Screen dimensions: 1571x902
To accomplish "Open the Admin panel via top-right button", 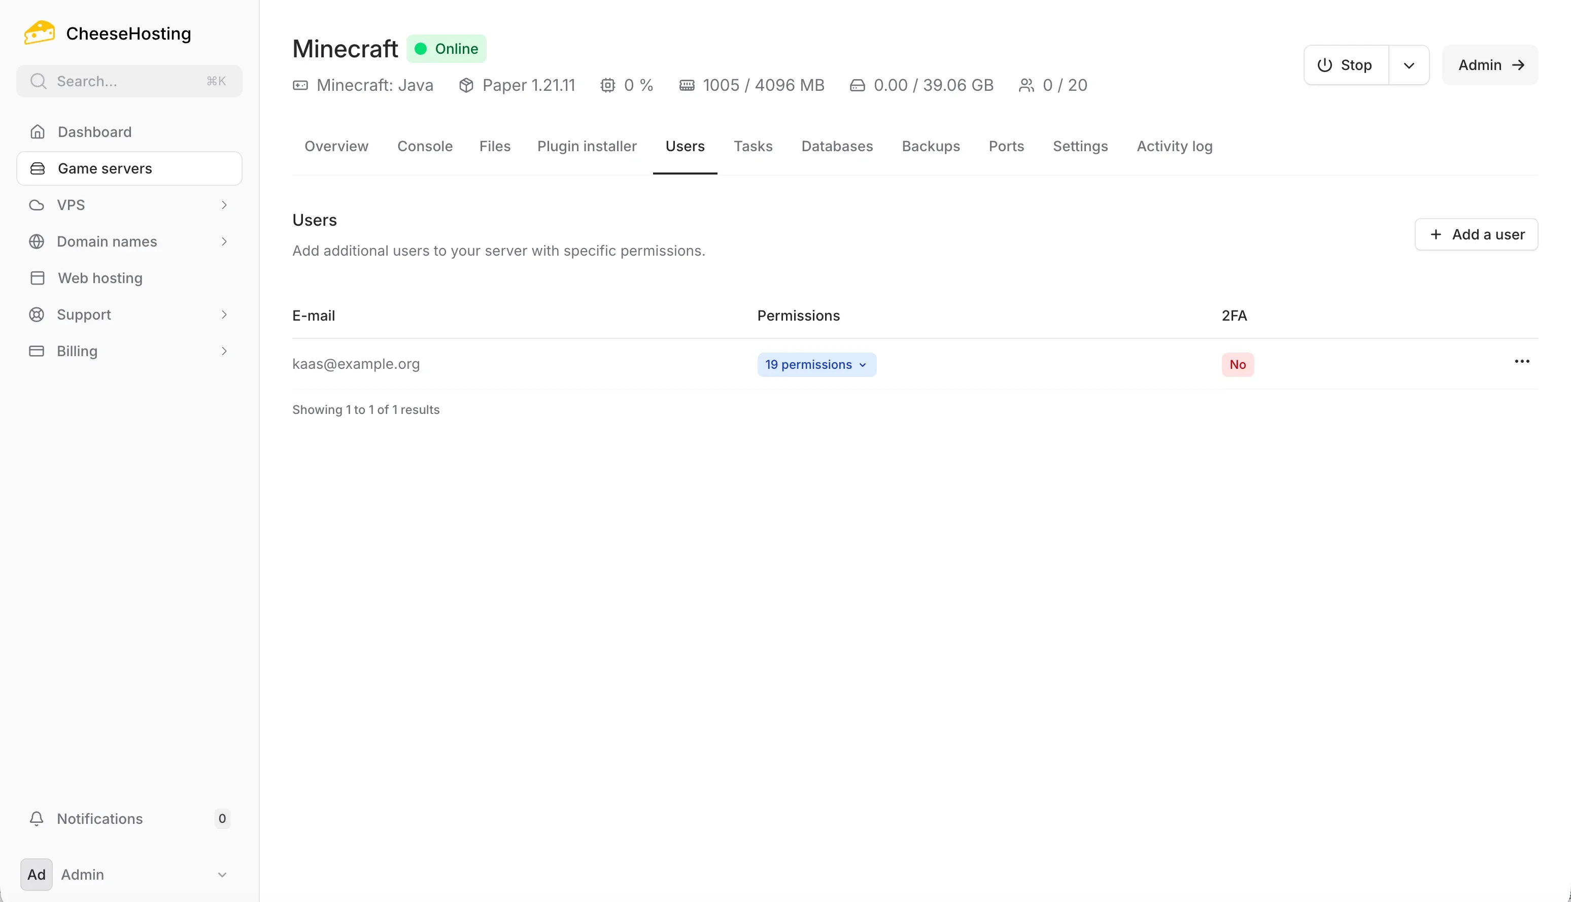I will [x=1489, y=64].
